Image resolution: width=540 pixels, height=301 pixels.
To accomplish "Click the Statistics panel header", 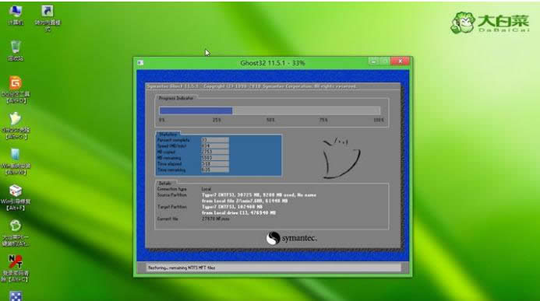I will pos(168,135).
